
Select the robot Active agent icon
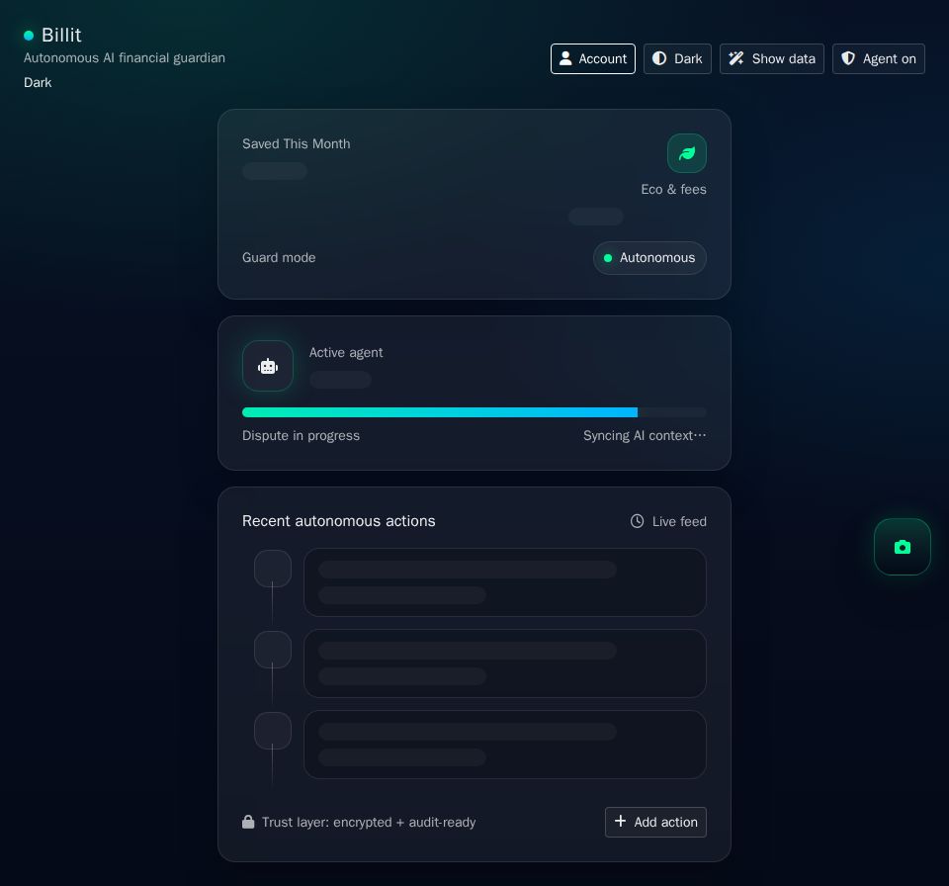[268, 366]
